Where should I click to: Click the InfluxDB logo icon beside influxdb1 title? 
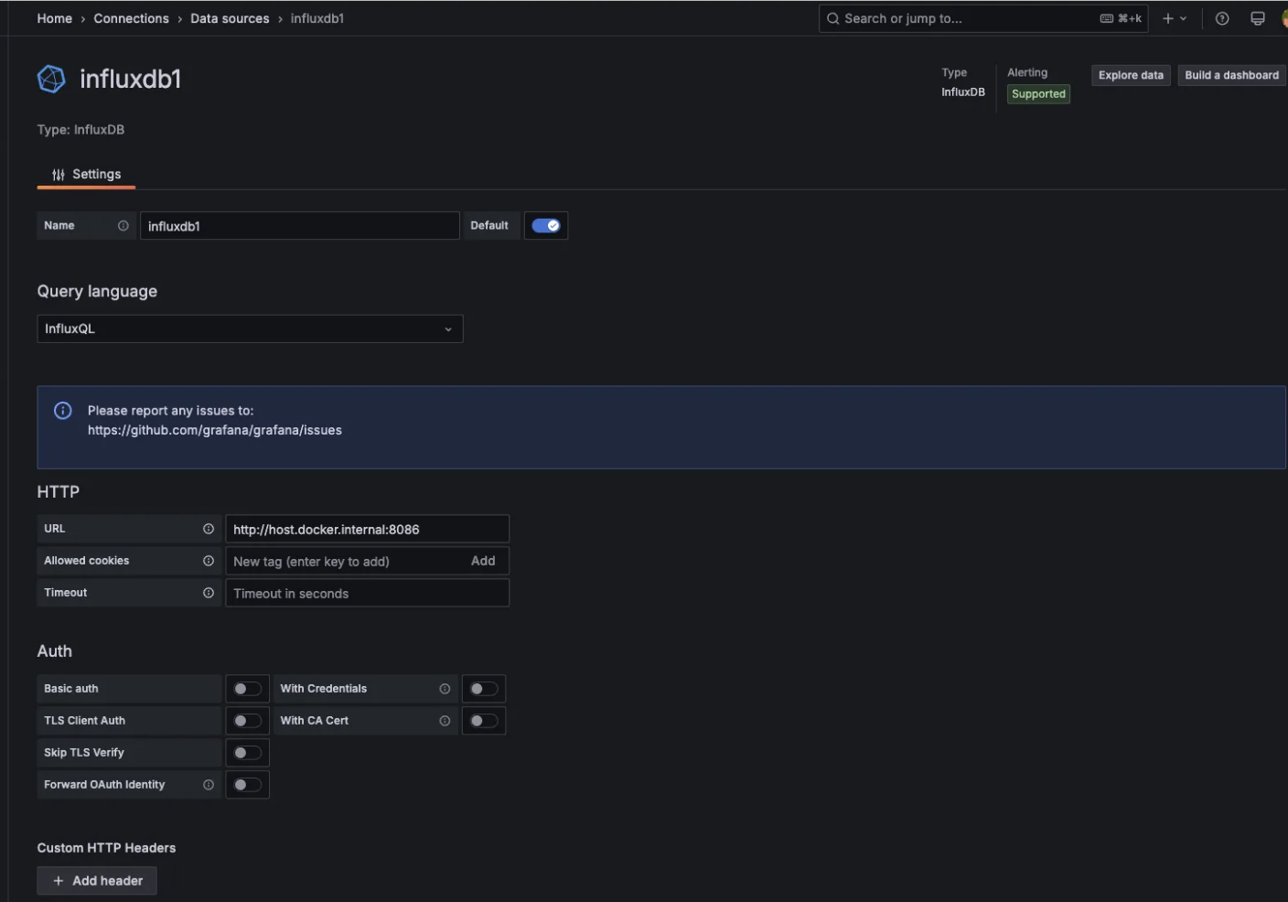point(51,80)
